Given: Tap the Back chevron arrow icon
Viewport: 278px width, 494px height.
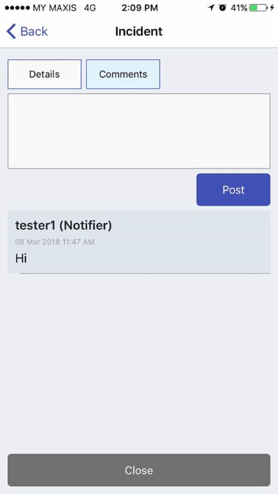Looking at the screenshot, I should [x=11, y=32].
